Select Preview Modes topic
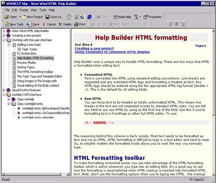This screenshot has height=183, width=216. tap(27, 63)
